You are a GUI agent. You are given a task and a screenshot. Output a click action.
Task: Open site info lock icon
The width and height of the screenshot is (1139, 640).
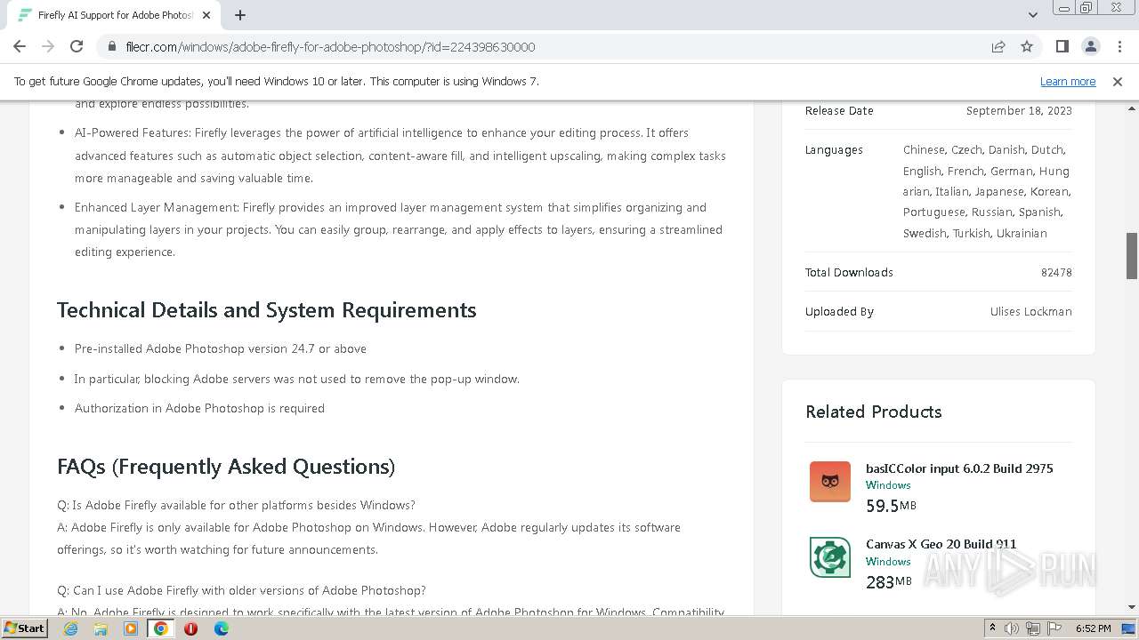click(x=112, y=46)
